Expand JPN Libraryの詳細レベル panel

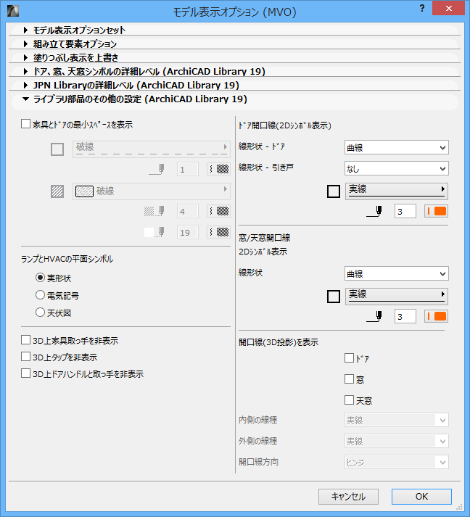[x=25, y=85]
